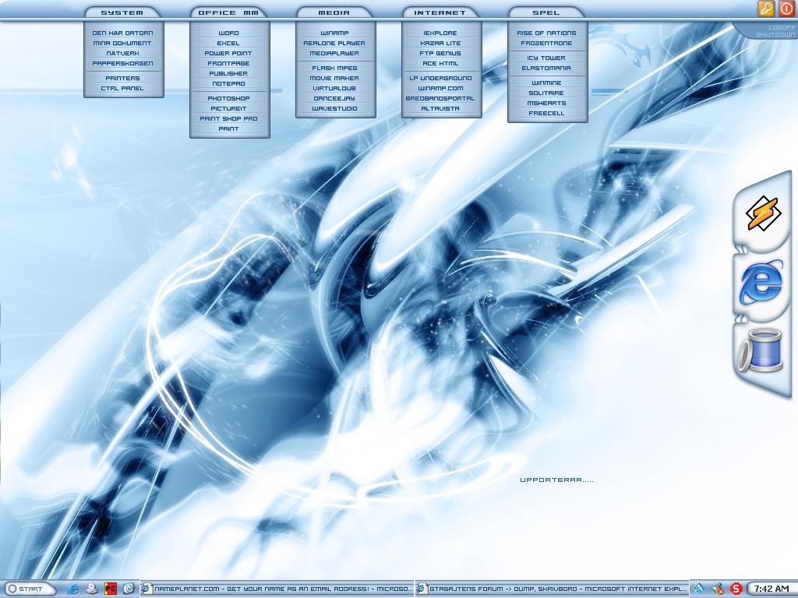Launch Internet Explorer from the side dock
The width and height of the screenshot is (798, 598).
(x=761, y=282)
